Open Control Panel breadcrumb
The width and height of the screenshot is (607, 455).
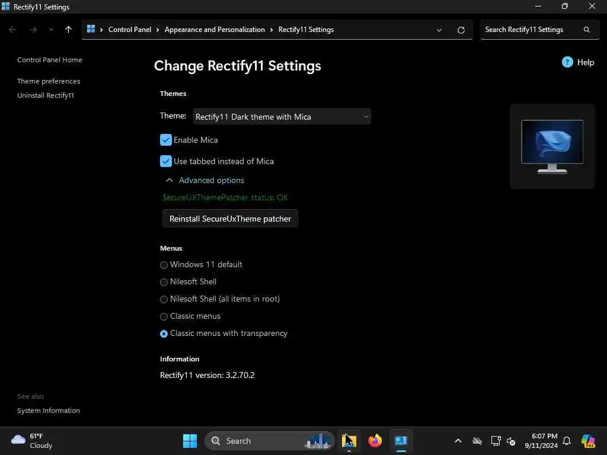pos(130,30)
